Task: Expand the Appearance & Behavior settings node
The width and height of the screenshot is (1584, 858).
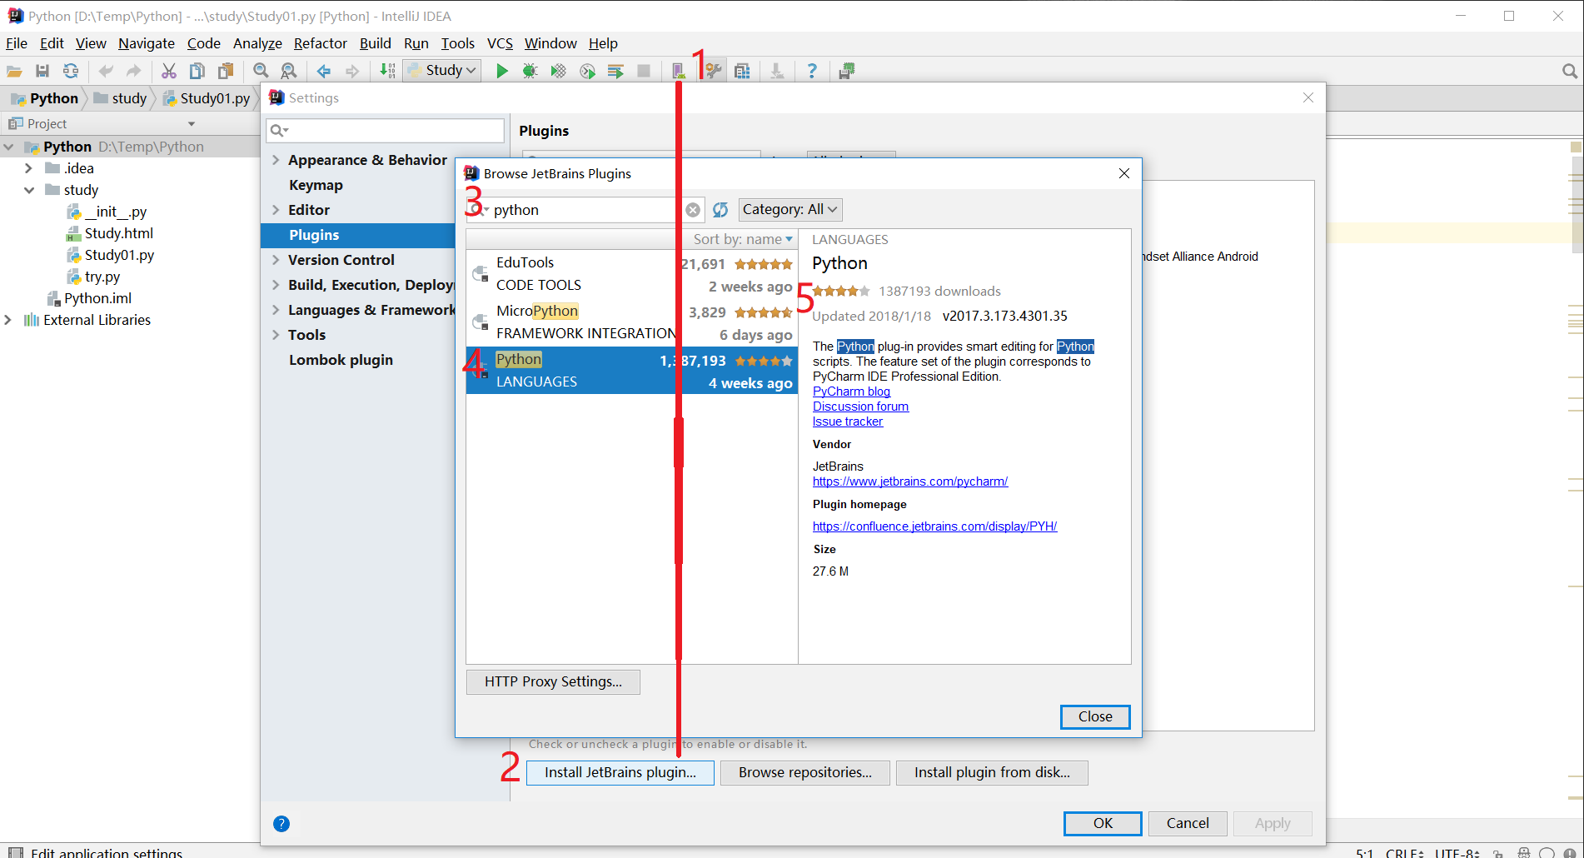Action: [x=276, y=160]
